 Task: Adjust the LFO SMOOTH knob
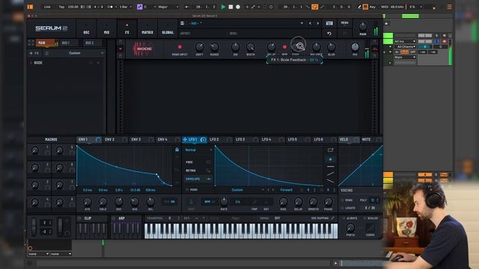[313, 201]
